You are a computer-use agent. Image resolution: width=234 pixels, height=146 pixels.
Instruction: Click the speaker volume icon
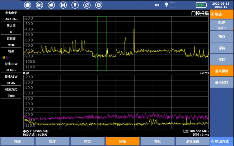157,5
